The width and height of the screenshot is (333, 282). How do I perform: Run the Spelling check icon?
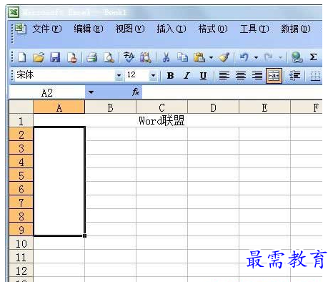click(129, 57)
